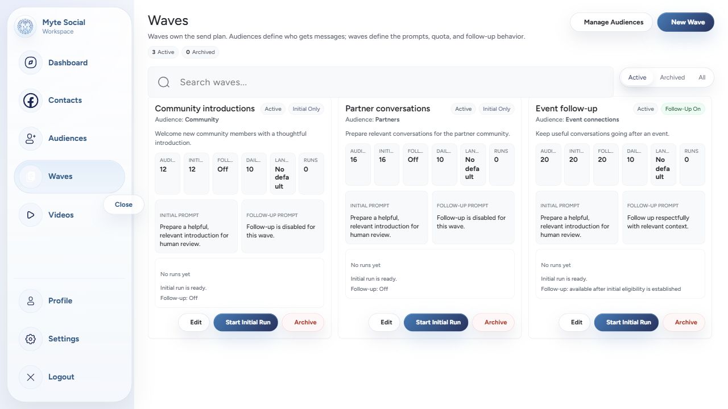Switch filter to Archived tab
The image size is (728, 409).
click(x=672, y=77)
